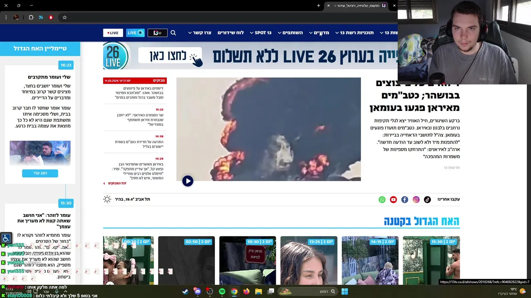
Task: Open the יום 2 02:50 clip thumbnail
Action: (187, 260)
